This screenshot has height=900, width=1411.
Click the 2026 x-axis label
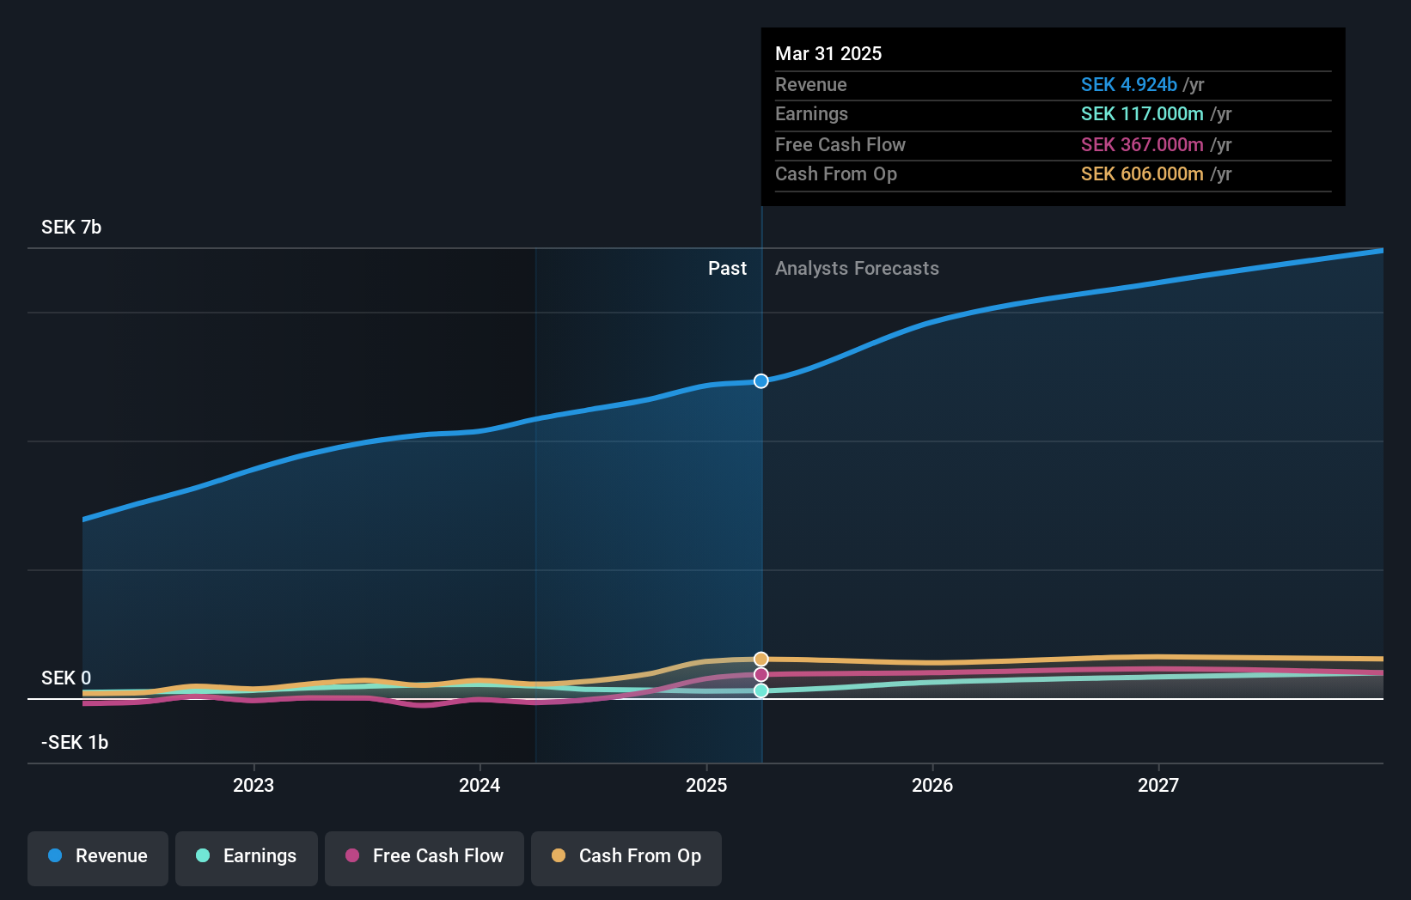pos(932,785)
